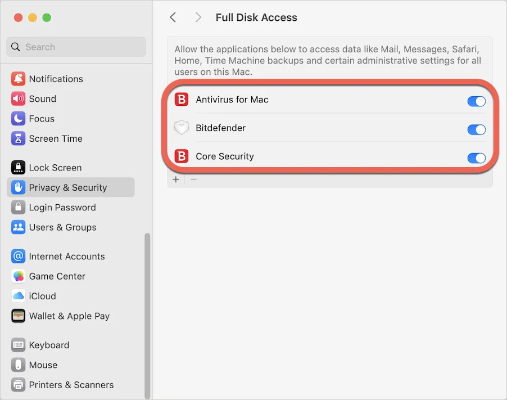Open iCloud label in sidebar

[42, 296]
